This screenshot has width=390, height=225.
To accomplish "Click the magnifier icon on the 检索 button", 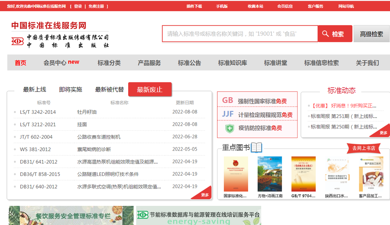I will tap(325, 34).
